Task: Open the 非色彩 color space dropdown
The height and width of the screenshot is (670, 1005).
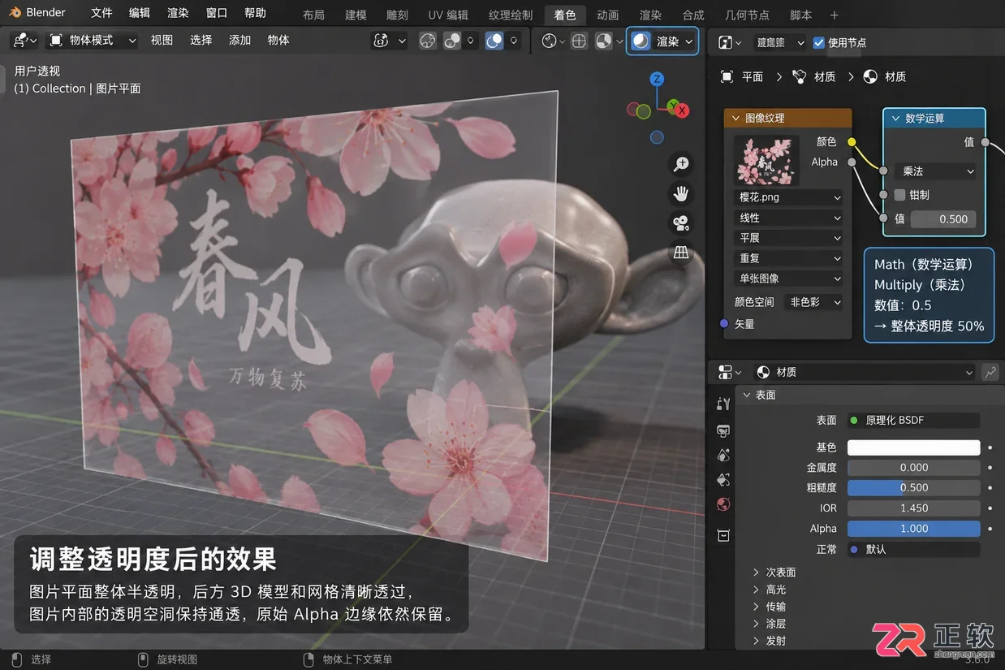Action: [813, 302]
